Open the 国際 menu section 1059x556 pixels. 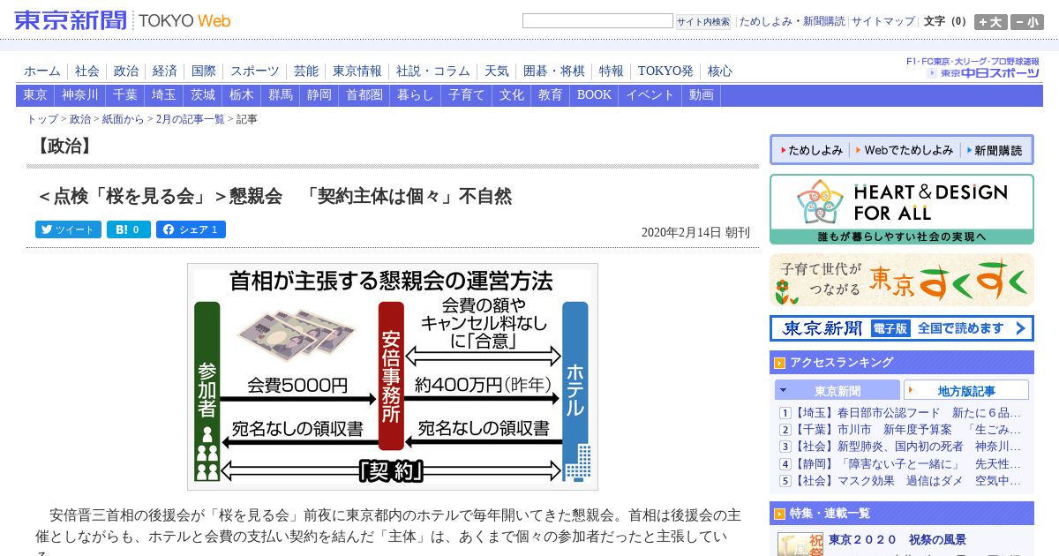[x=204, y=71]
